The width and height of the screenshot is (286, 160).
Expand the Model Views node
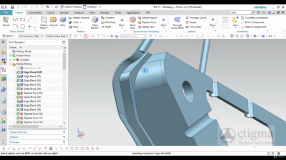[x=10, y=56]
